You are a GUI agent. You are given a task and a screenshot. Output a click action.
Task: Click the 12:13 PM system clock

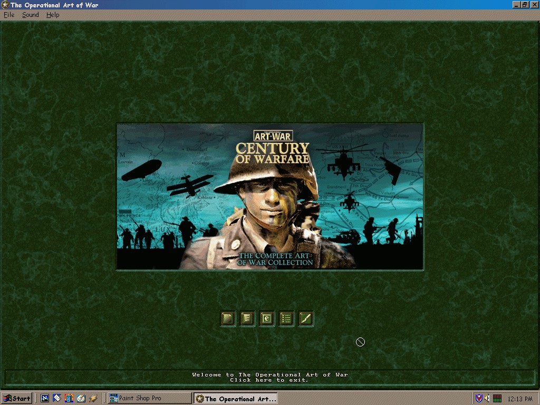point(520,399)
